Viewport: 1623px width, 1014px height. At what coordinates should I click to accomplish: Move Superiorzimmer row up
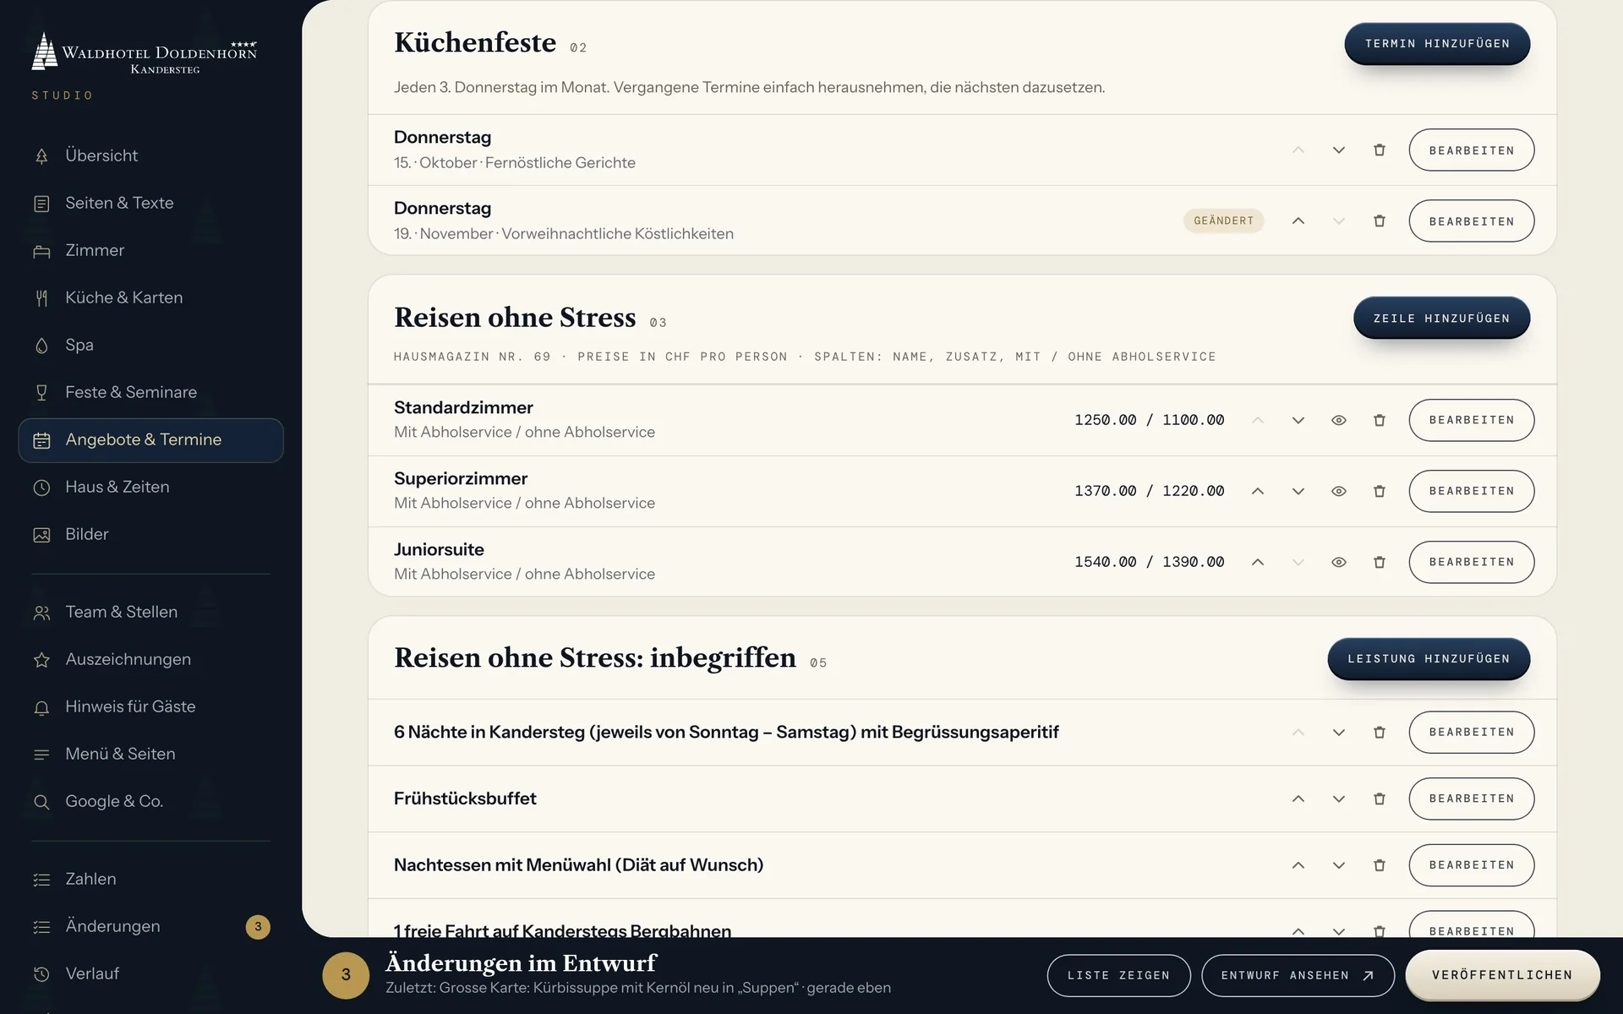(1258, 492)
